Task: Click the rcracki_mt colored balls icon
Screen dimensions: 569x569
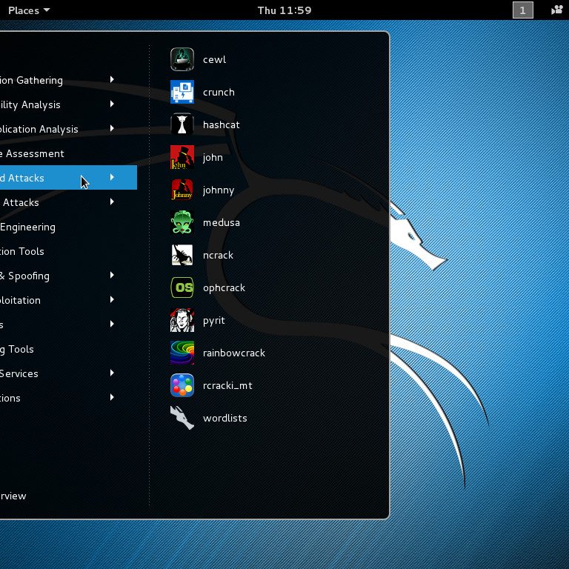Action: point(182,385)
